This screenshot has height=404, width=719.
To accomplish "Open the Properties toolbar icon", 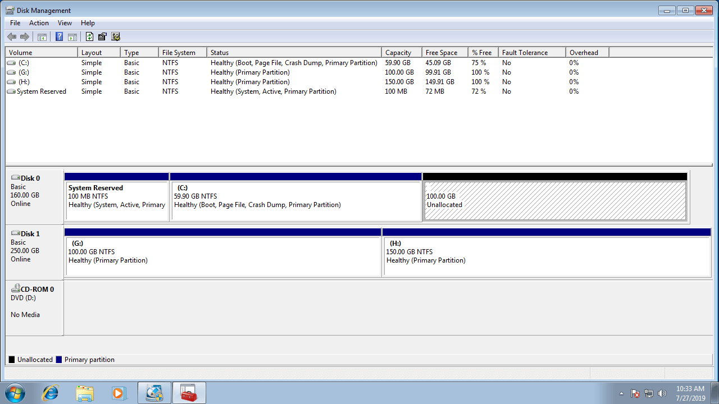I will point(102,37).
